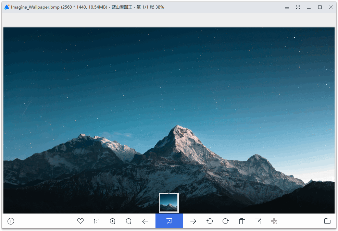Click the blue app logo in title bar
The width and height of the screenshot is (338, 231).
[x=7, y=7]
